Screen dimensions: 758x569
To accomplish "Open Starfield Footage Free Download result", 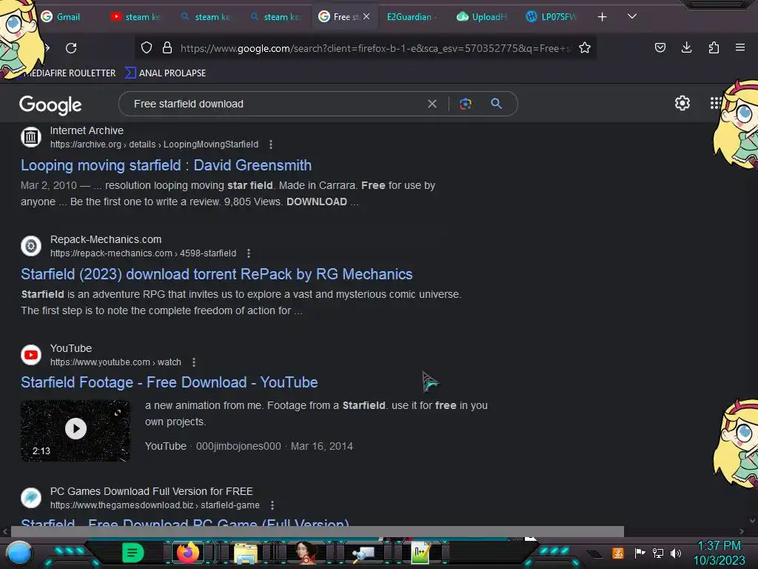I will tap(170, 383).
